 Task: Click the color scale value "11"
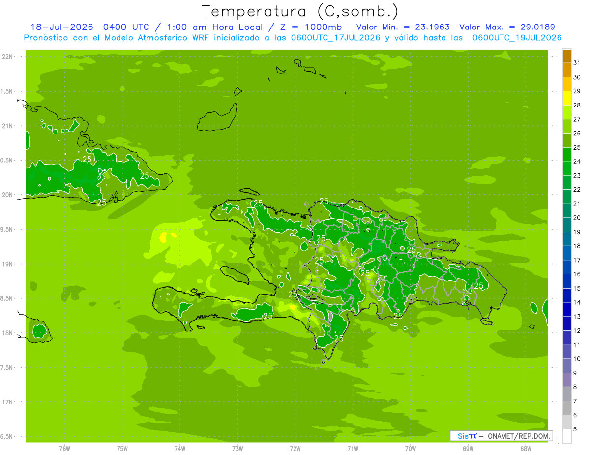(577, 345)
